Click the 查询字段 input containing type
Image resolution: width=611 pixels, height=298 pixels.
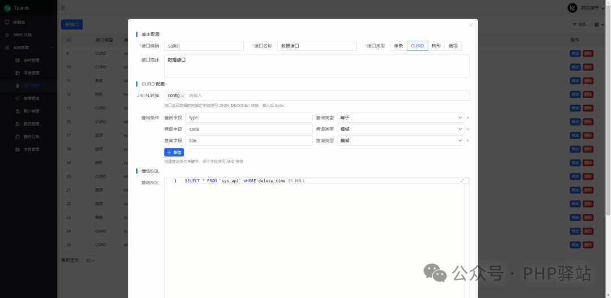coord(248,118)
